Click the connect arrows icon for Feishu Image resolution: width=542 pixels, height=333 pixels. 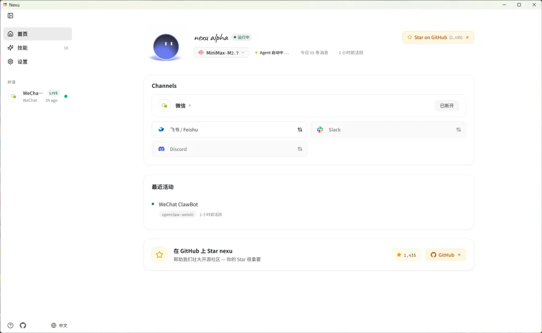pyautogui.click(x=300, y=129)
